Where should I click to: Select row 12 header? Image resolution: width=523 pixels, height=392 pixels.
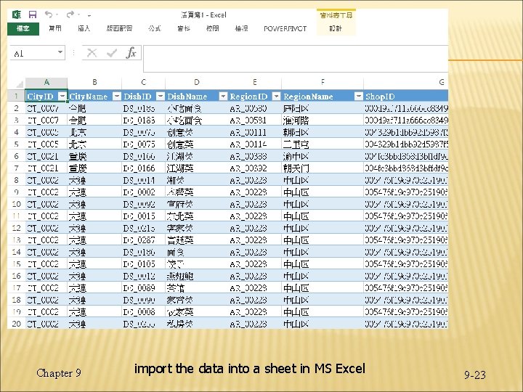(16, 228)
